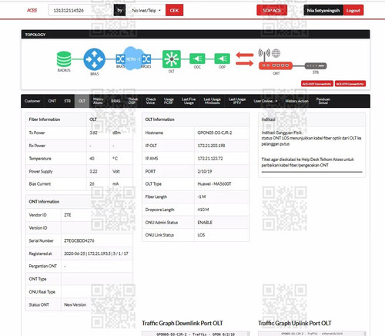Viewport: 385px width, 336px height.
Task: Click Traffic Graph Downlink Port OLT heading
Action: (x=182, y=323)
